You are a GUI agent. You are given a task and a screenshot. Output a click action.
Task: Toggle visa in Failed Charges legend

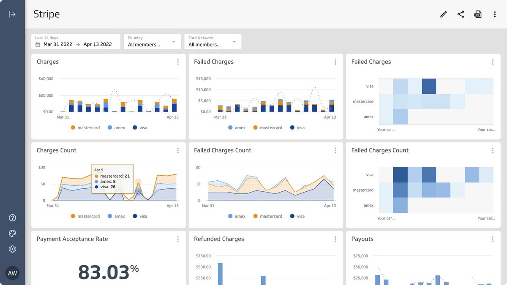pyautogui.click(x=297, y=128)
